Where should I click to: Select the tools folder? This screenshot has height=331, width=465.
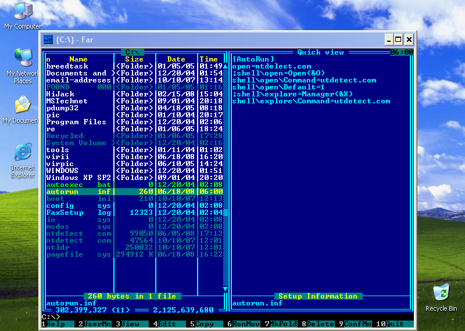tap(134, 150)
